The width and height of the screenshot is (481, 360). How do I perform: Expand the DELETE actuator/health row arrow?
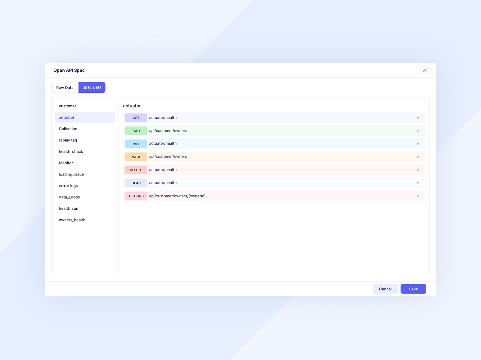(x=418, y=170)
